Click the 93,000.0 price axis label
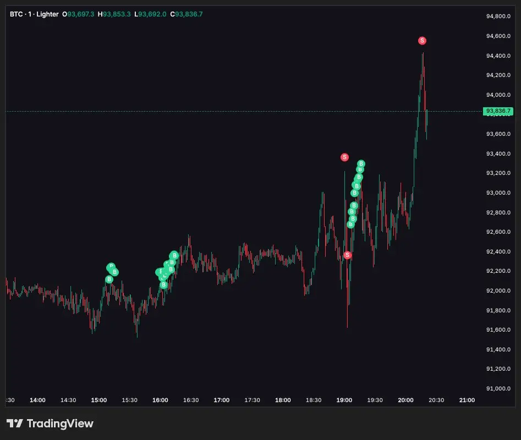The width and height of the screenshot is (521, 440). (x=498, y=193)
